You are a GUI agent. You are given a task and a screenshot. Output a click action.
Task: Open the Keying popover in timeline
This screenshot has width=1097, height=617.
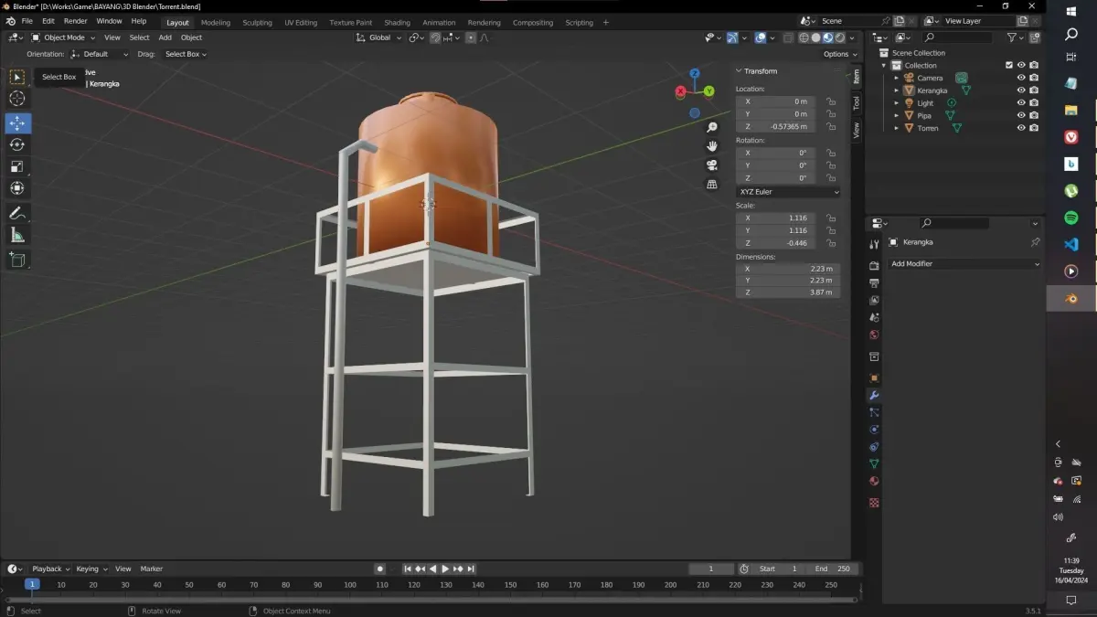91,569
